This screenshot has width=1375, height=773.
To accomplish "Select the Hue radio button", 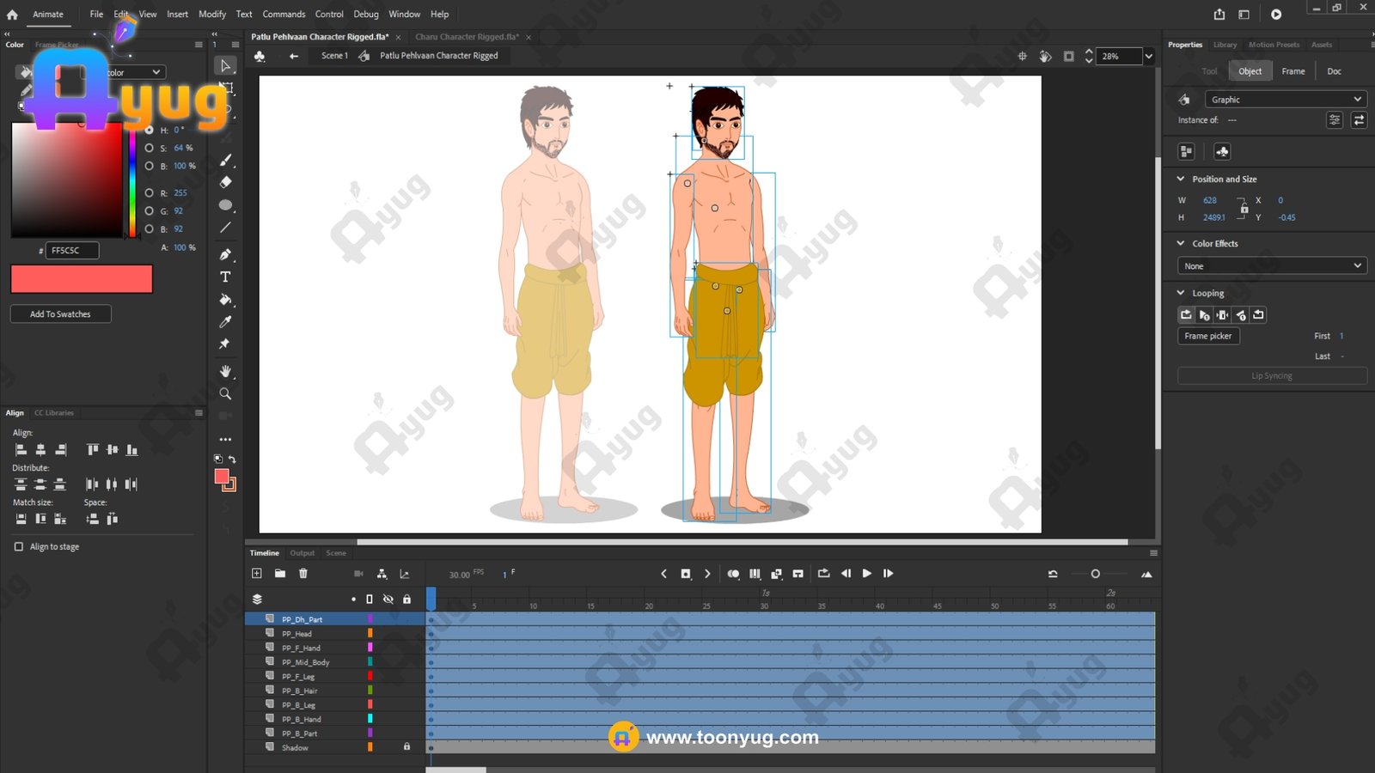I will [150, 130].
